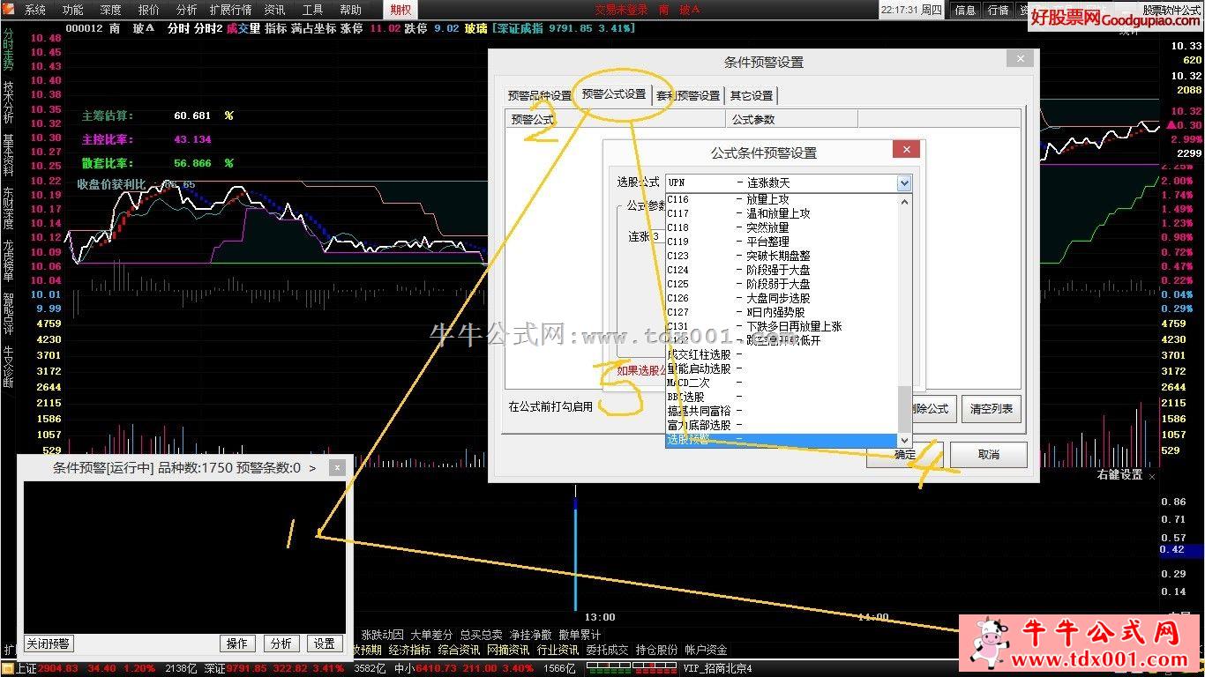1205x677 pixels.
Task: Select C118 突然放量 in formula list
Action: (781, 227)
